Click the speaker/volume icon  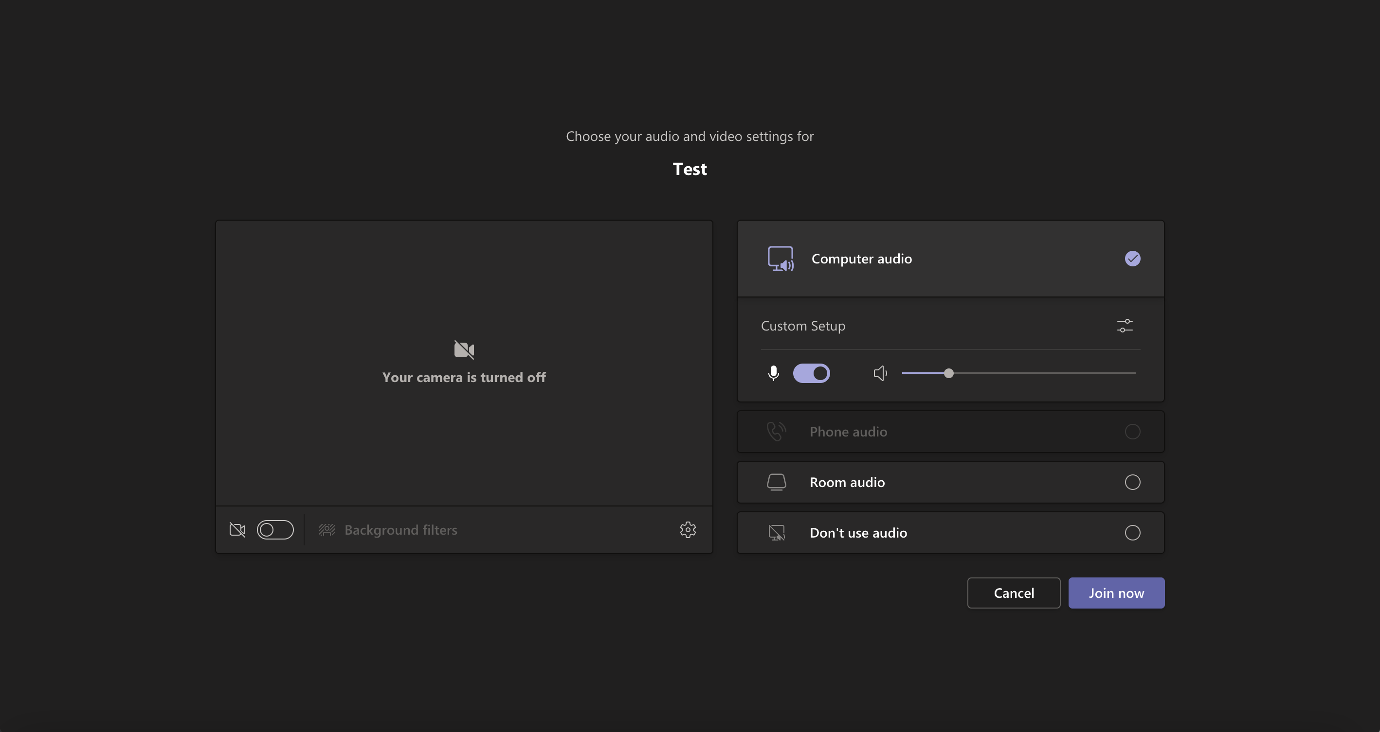879,373
